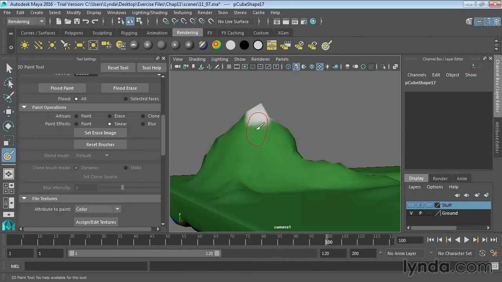Collapse the Paint Operations section
The image size is (502, 282).
click(x=24, y=107)
